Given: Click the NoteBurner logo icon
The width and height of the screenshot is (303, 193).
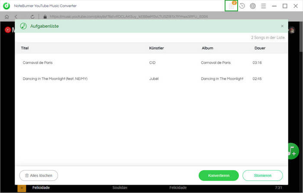Looking at the screenshot, I should [x=6, y=6].
